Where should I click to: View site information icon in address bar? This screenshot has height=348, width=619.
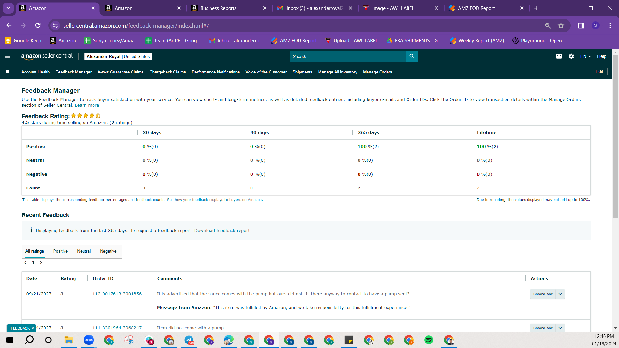click(55, 25)
